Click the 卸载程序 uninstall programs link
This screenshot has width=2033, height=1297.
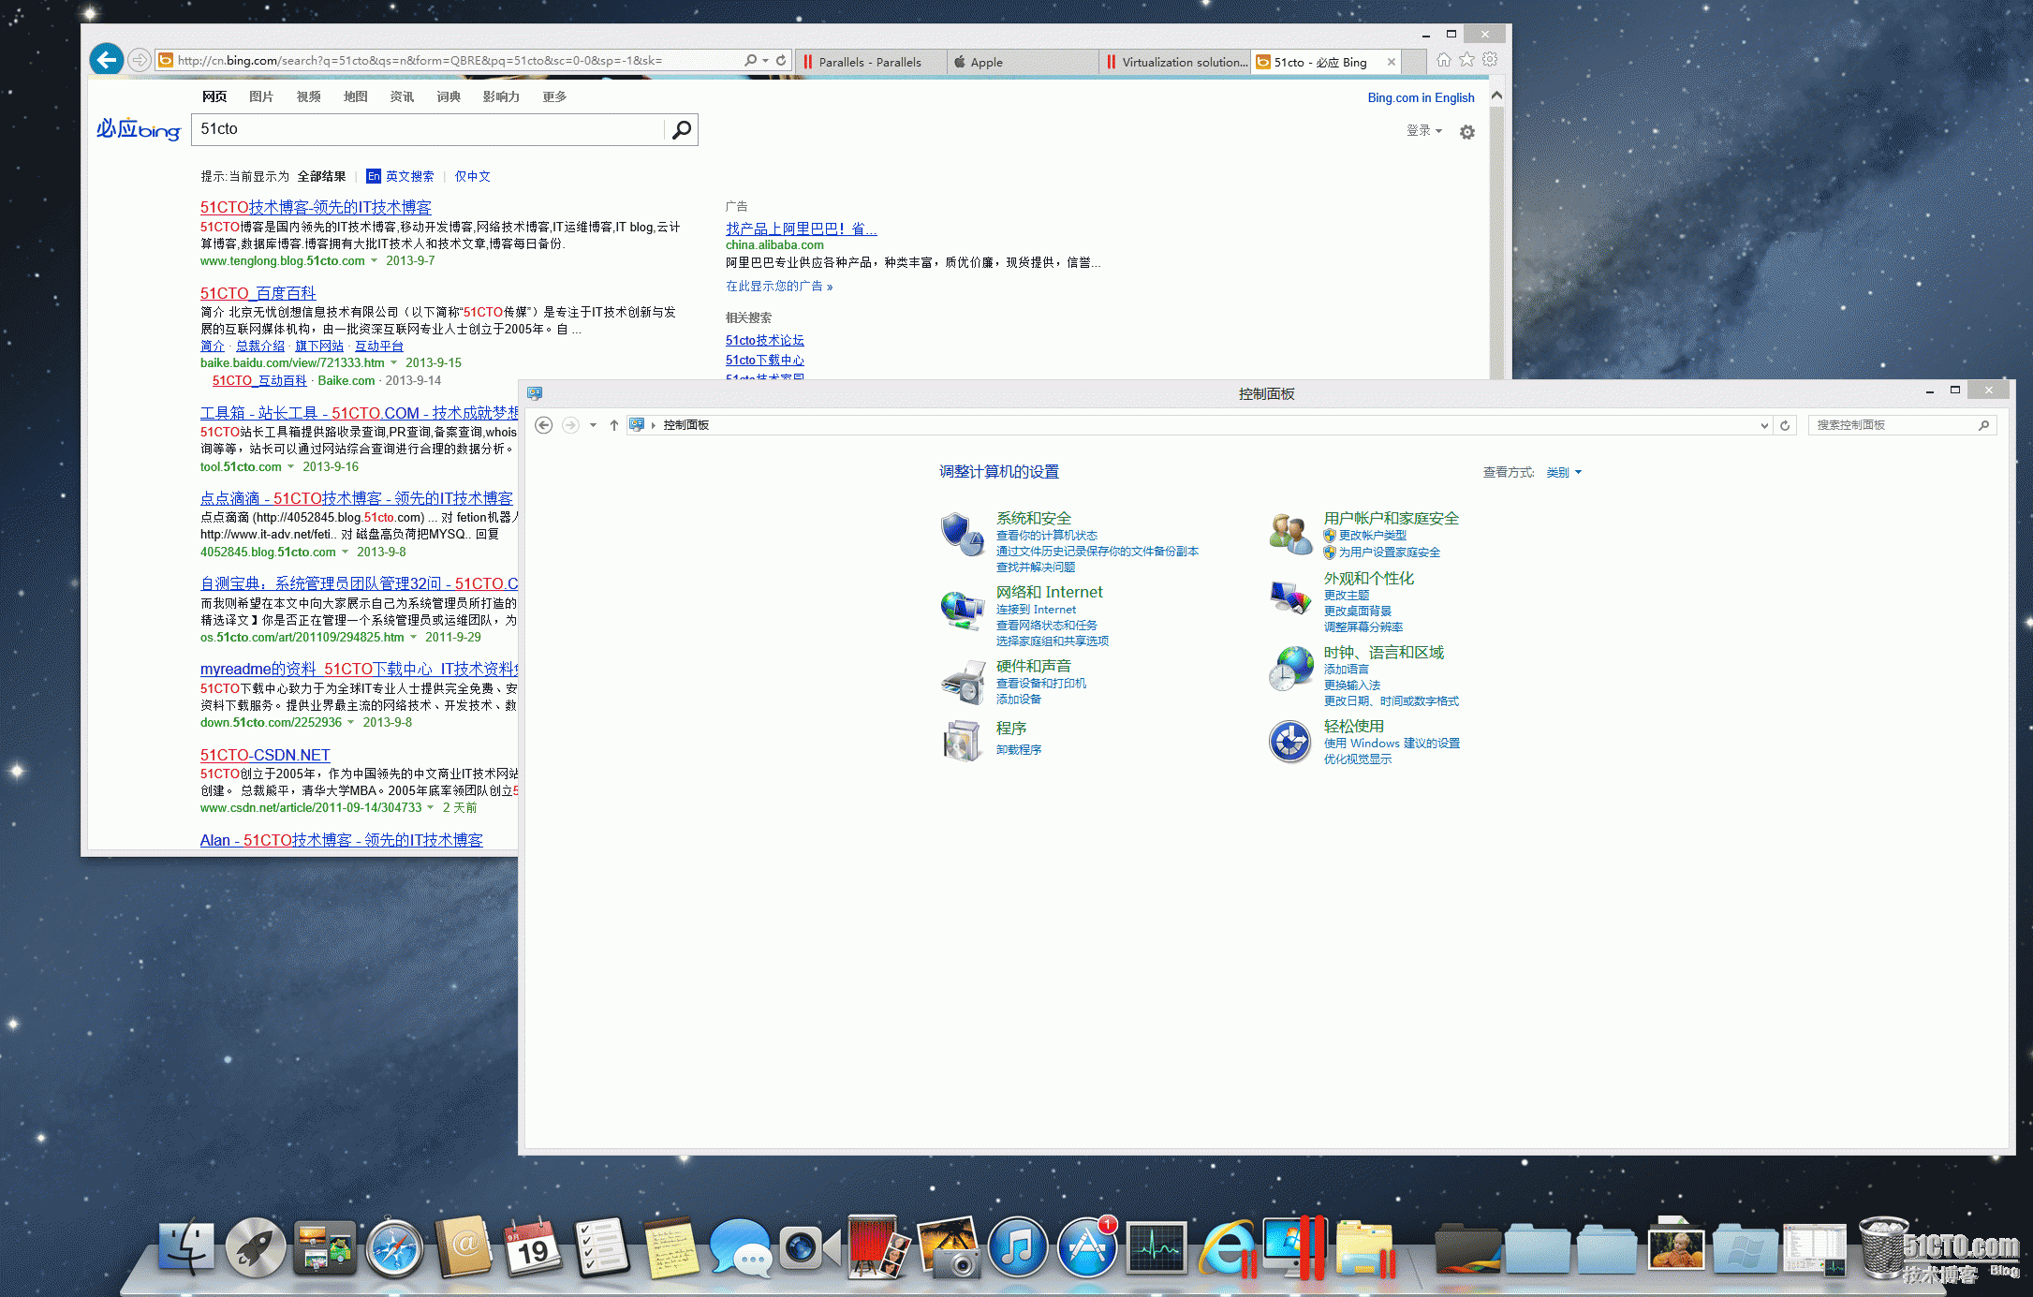point(1018,749)
